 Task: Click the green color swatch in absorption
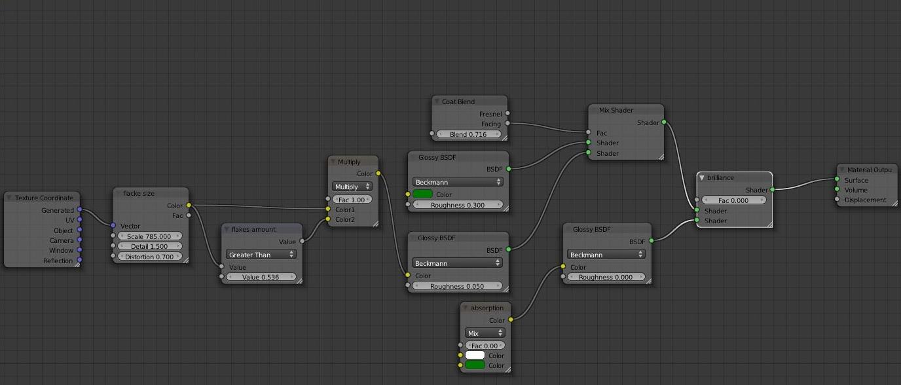point(475,365)
